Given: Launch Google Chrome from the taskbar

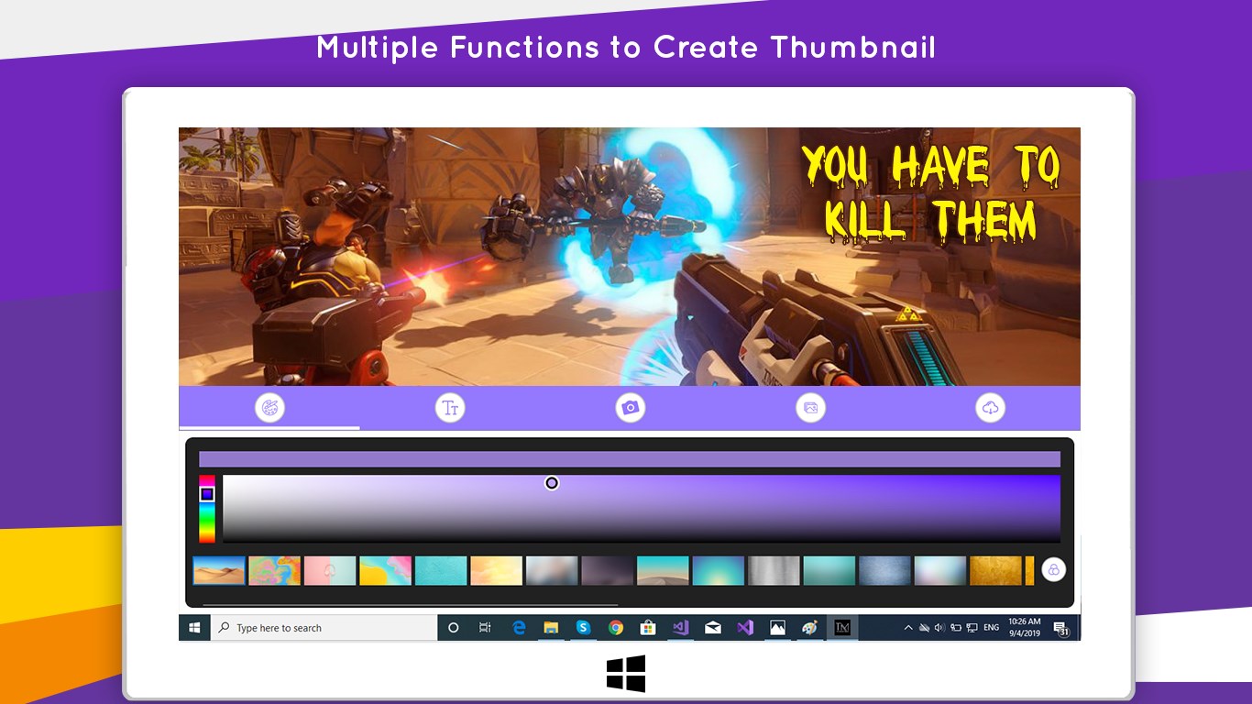Looking at the screenshot, I should [616, 628].
